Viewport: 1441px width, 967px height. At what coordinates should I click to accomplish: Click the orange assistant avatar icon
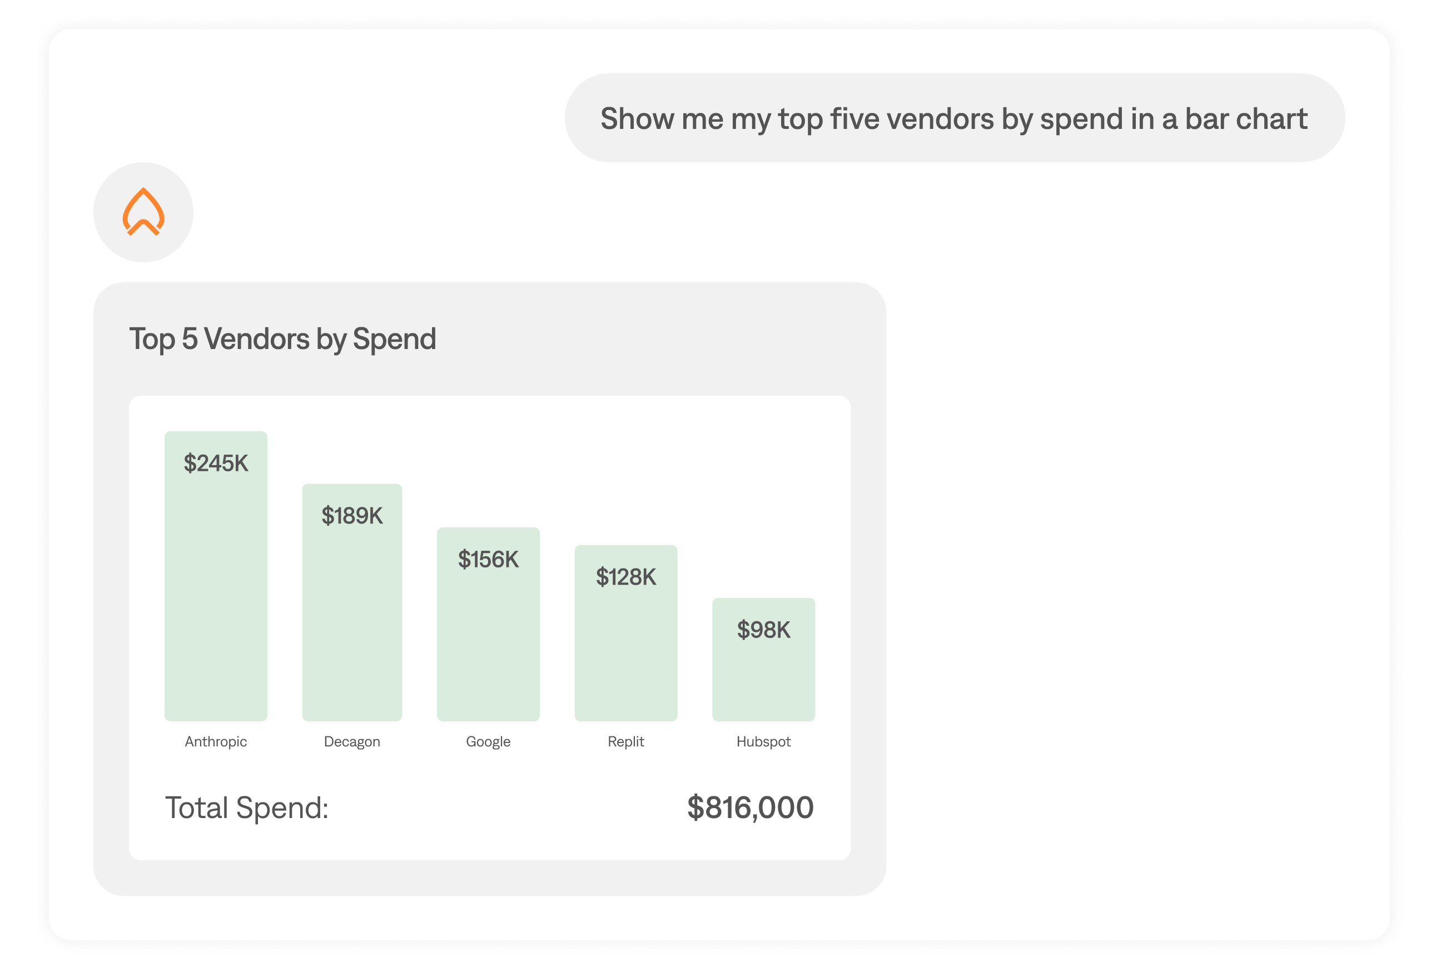point(143,212)
